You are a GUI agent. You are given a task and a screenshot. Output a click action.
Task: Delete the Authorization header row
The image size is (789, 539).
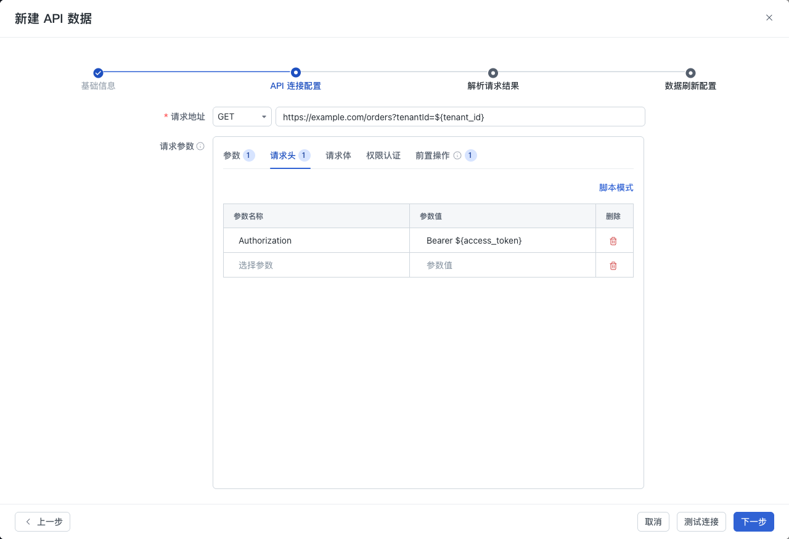point(613,241)
